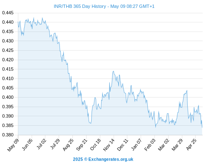Select the Jul 02 x-axis date label
This screenshot has width=206, height=166.
[41, 144]
